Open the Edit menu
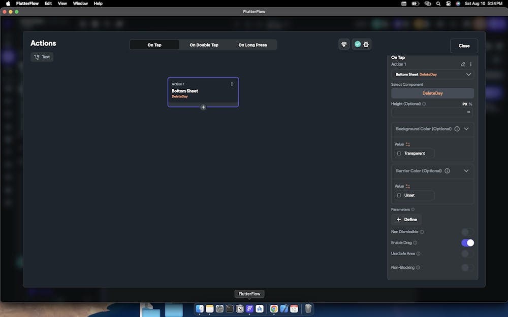 48,4
